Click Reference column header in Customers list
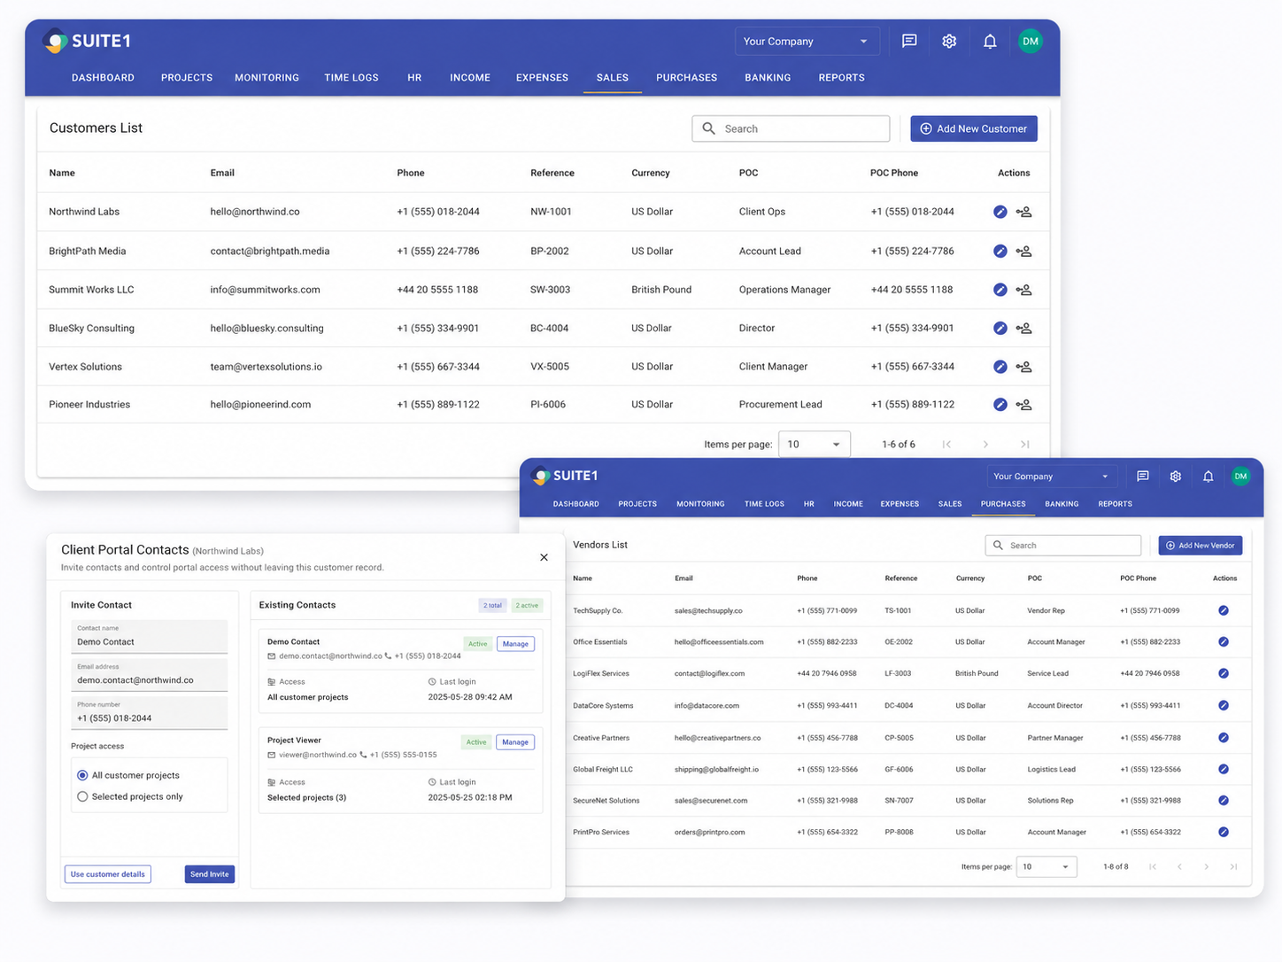 click(552, 173)
